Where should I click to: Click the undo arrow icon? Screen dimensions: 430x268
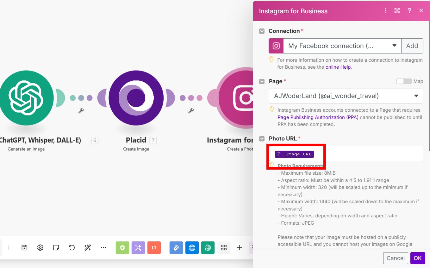pos(72,248)
